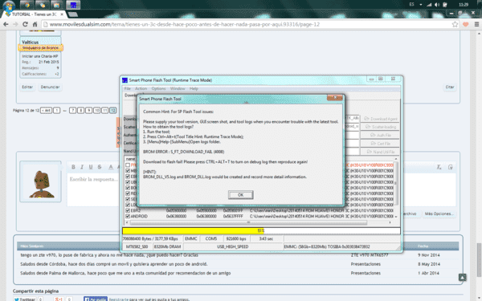Click the Italic icon in reply editor
The width and height of the screenshot is (482, 301).
(82, 167)
